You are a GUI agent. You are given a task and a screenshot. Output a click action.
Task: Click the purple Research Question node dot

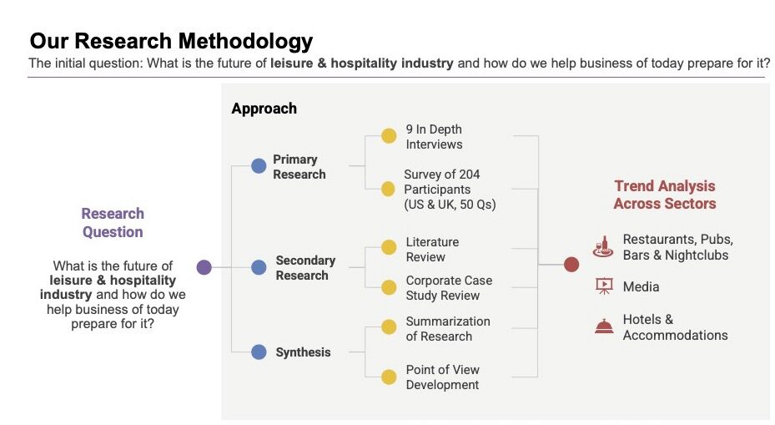coord(204,267)
